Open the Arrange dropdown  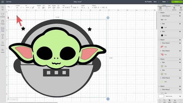(54, 7)
